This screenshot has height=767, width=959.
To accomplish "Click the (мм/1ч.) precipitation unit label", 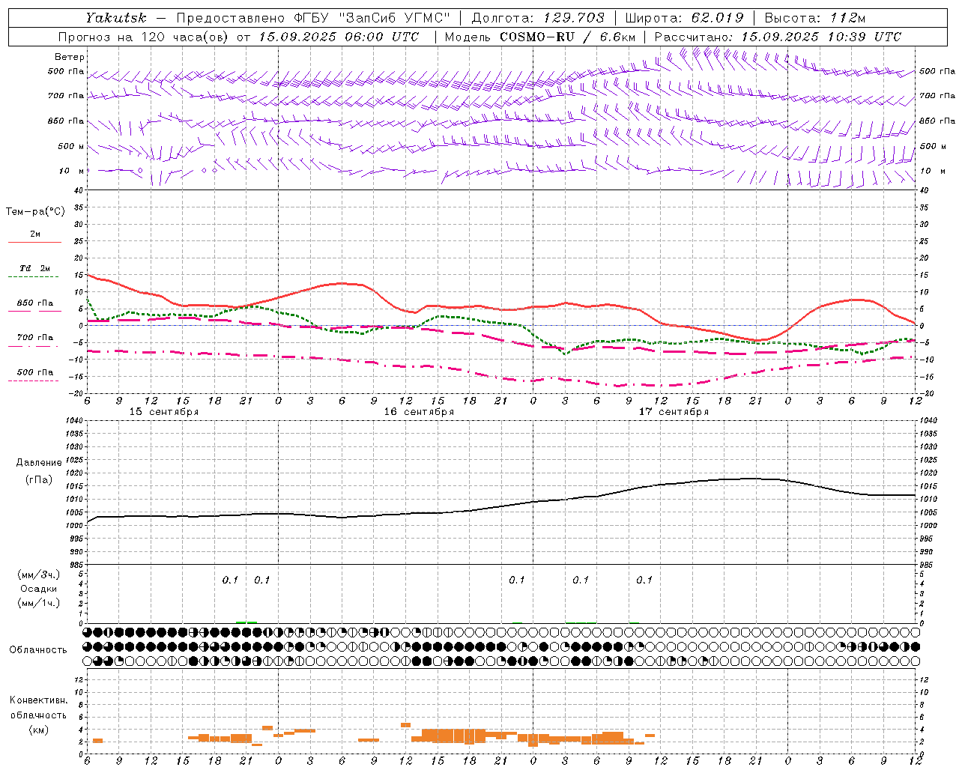I will (39, 603).
